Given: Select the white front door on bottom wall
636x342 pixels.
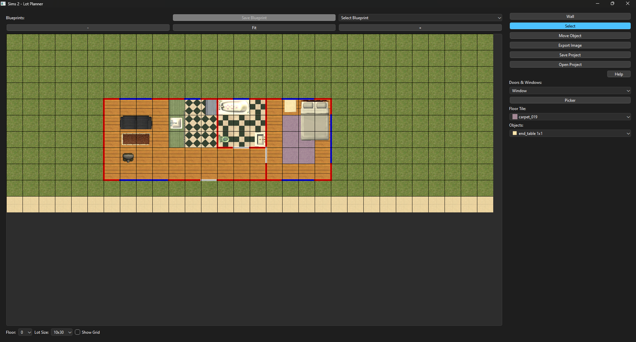Looking at the screenshot, I should [209, 180].
